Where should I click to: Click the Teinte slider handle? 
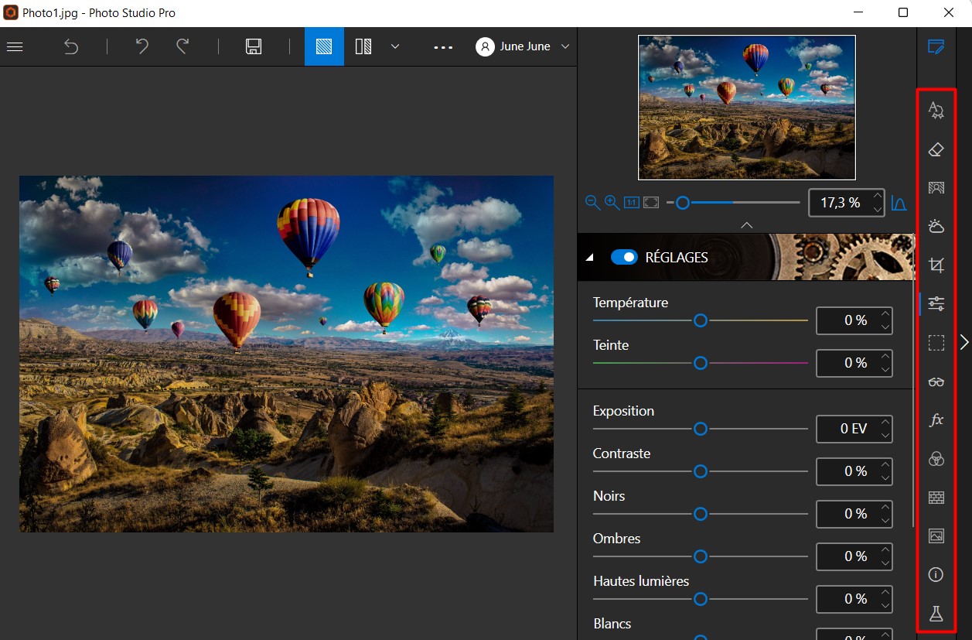click(x=701, y=363)
